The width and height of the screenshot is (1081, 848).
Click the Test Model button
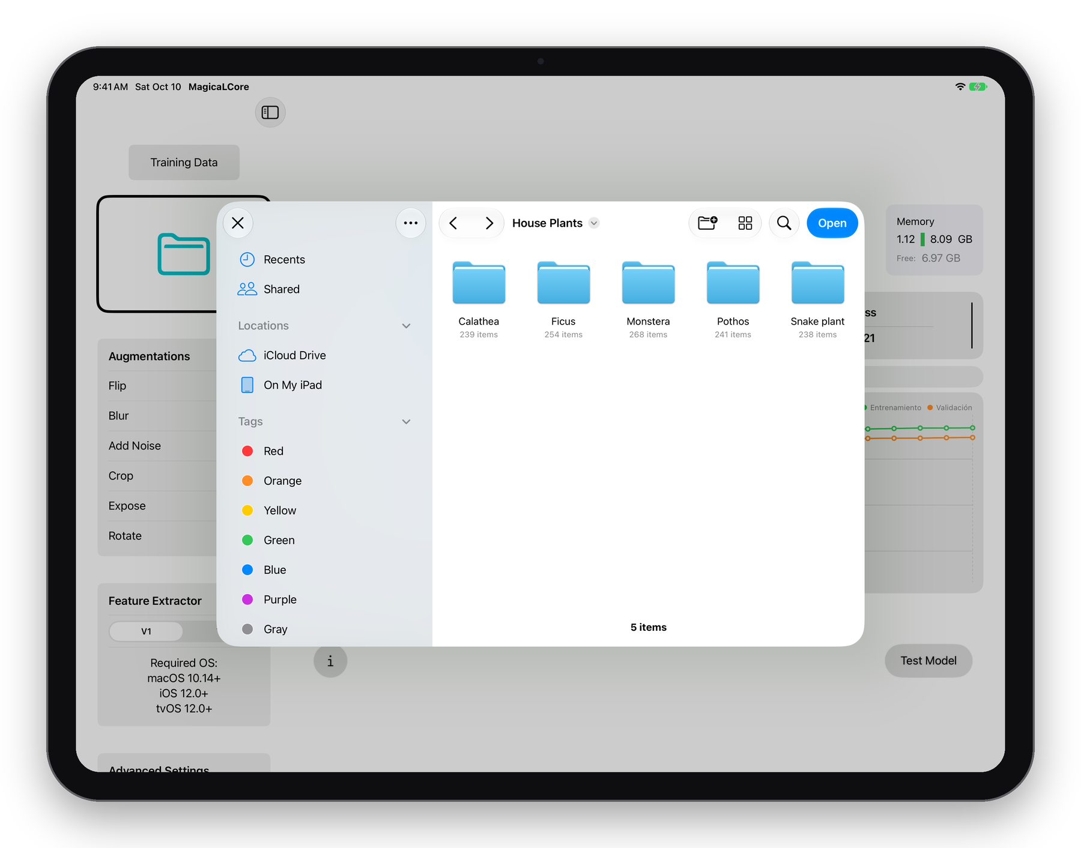[x=928, y=661]
